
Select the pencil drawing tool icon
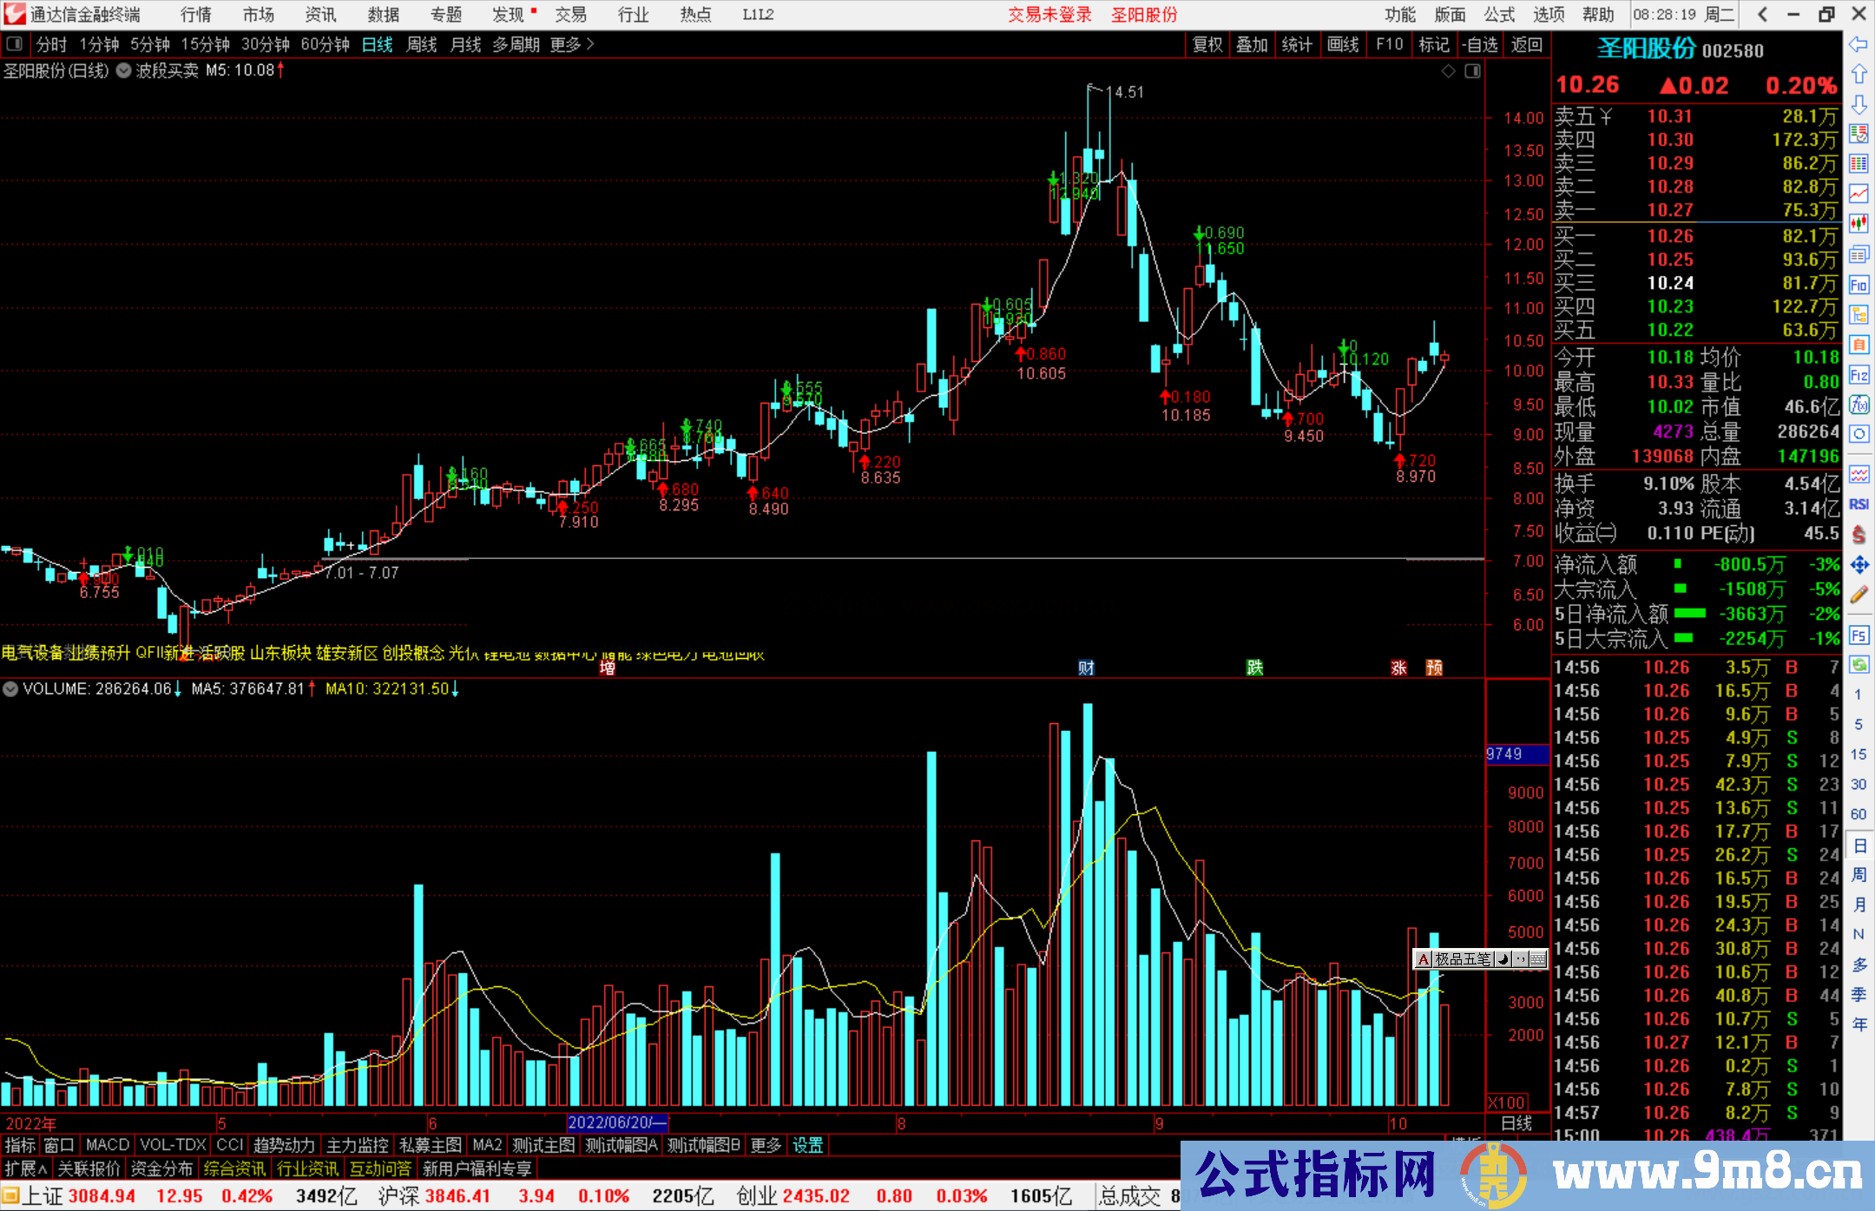1859,595
